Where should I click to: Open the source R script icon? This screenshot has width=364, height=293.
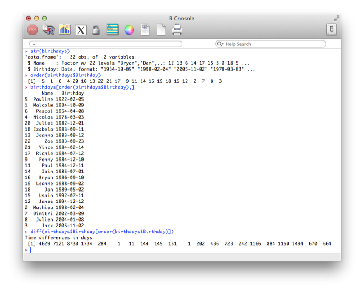(49, 30)
